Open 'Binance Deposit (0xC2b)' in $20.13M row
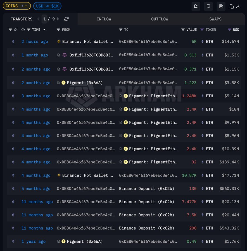This screenshot has height=251, width=247. 147,202
